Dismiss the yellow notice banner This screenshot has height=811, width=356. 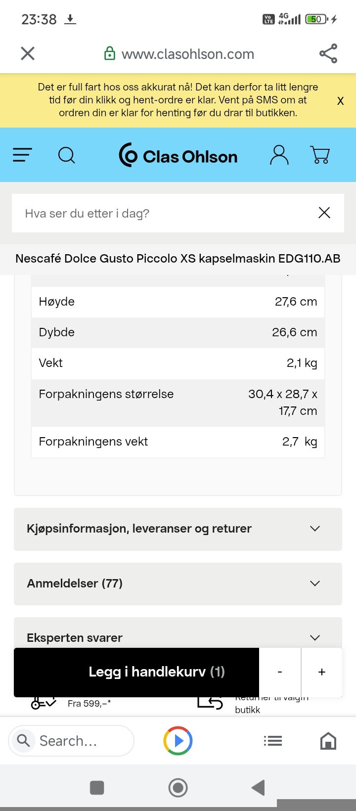(340, 101)
